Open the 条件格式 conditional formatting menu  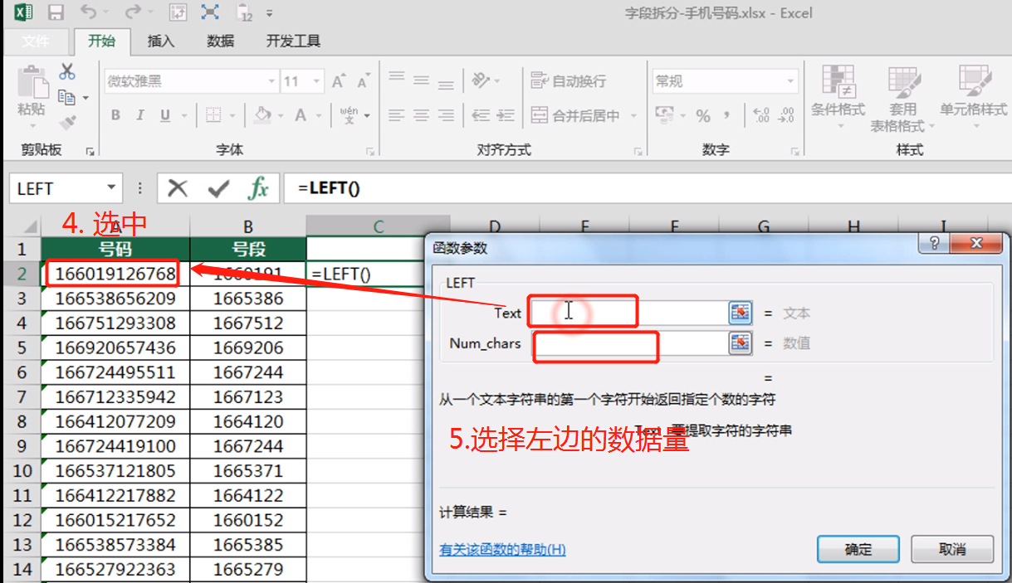pyautogui.click(x=838, y=99)
